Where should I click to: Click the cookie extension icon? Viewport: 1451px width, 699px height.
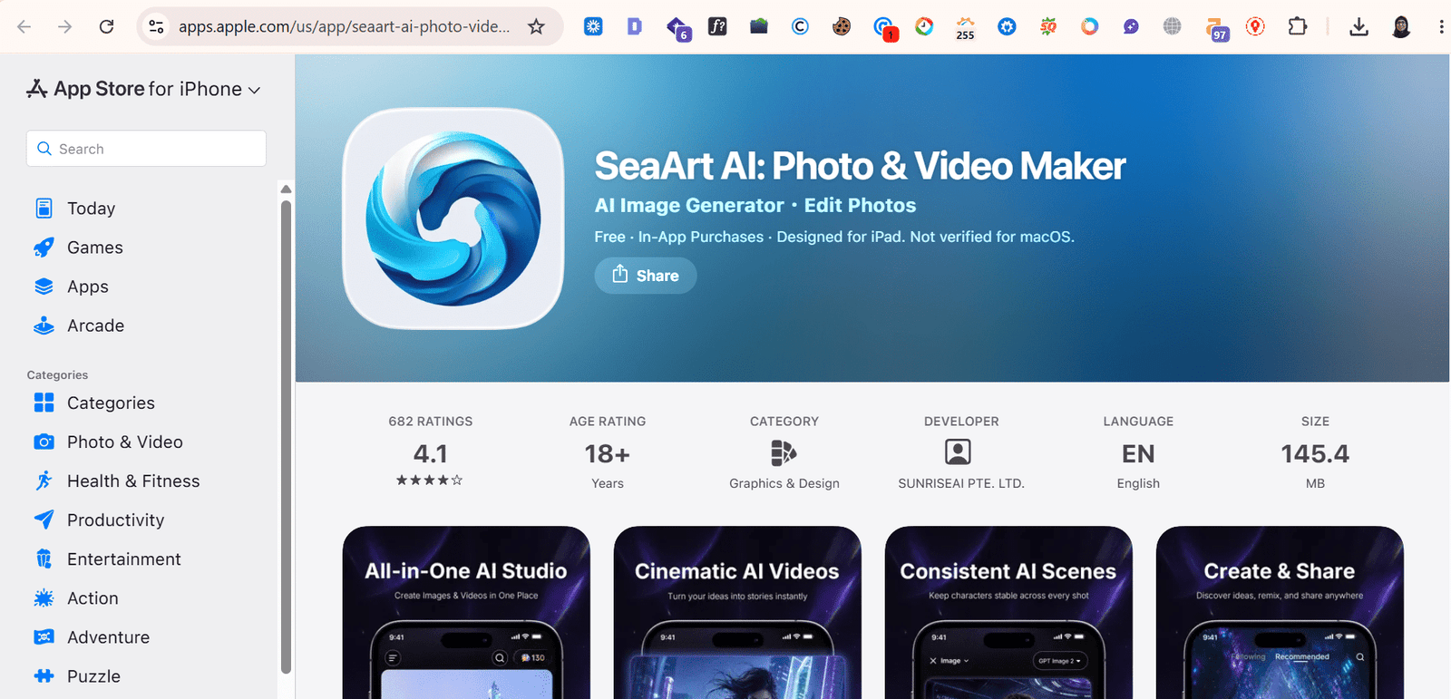842,26
